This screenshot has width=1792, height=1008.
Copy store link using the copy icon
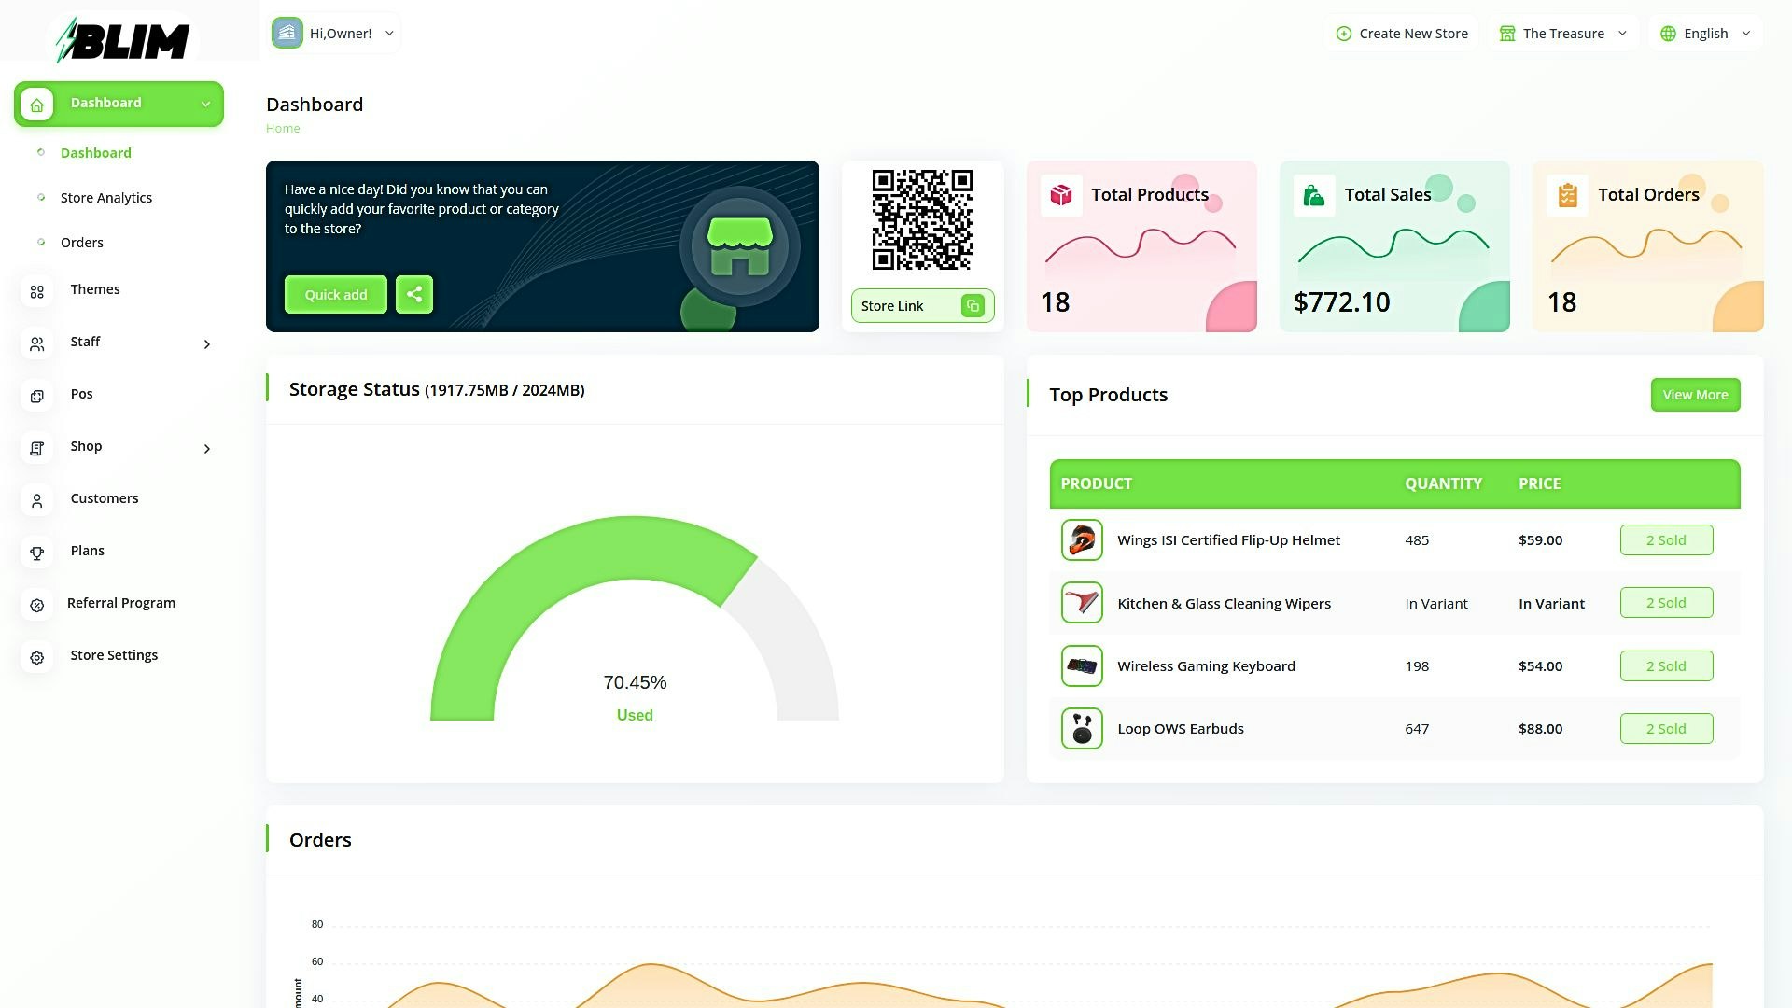pyautogui.click(x=973, y=305)
